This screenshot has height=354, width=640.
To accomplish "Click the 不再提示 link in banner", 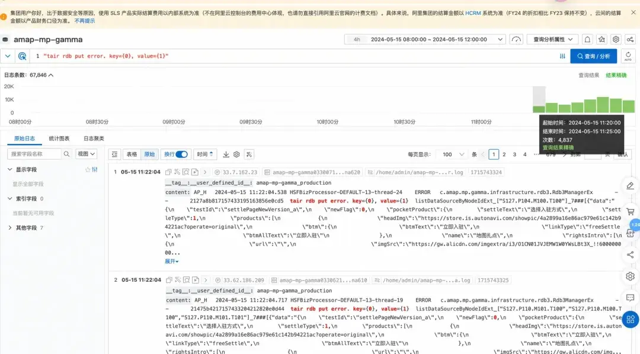I will 85,21.
